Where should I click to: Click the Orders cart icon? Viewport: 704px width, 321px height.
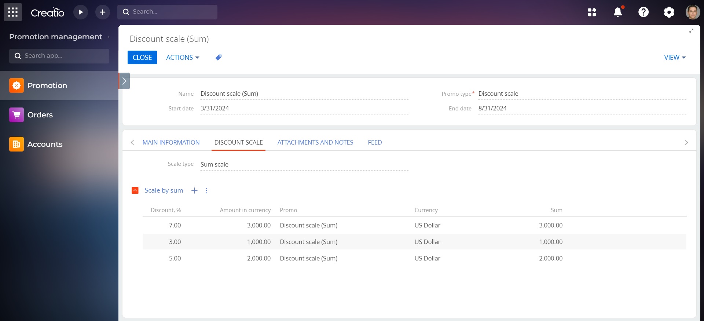coord(16,115)
